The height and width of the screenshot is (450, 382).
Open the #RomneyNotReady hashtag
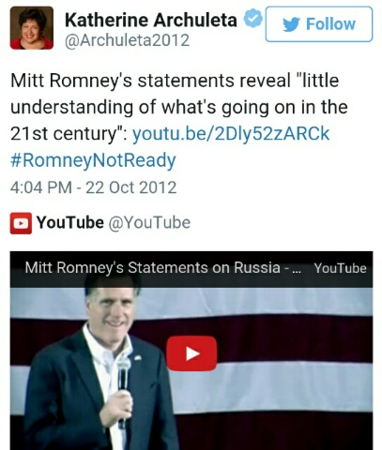coord(93,160)
